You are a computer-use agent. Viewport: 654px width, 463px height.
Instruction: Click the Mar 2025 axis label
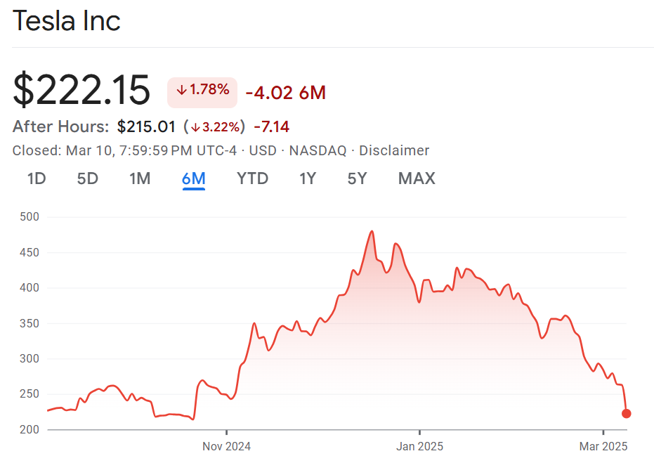[603, 446]
